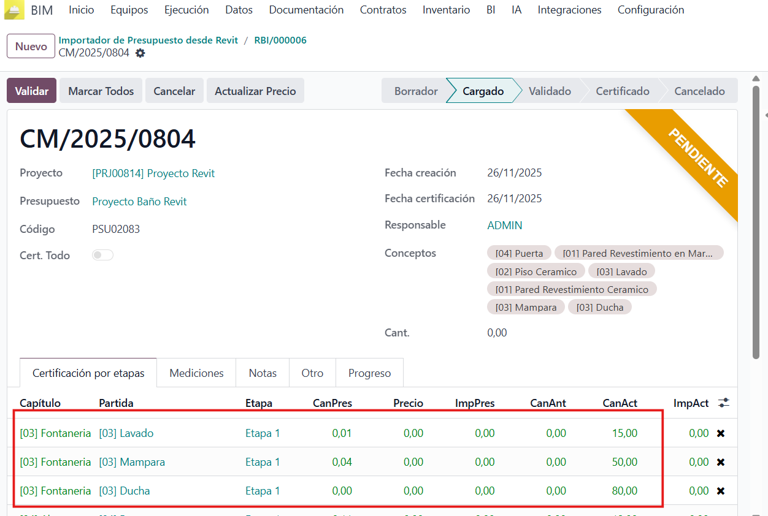
Task: Set status to Certificado stage
Action: tap(622, 91)
